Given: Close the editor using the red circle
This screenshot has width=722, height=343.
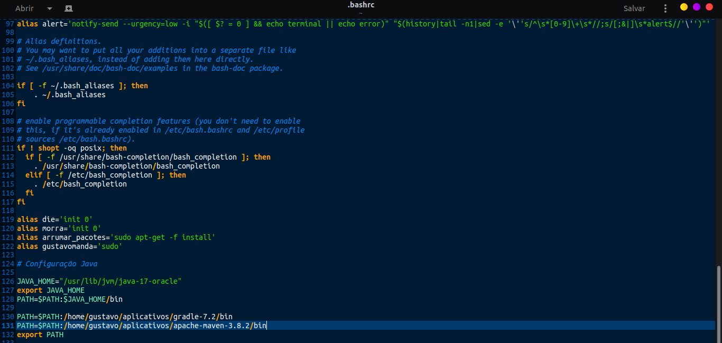Looking at the screenshot, I should coord(709,7).
